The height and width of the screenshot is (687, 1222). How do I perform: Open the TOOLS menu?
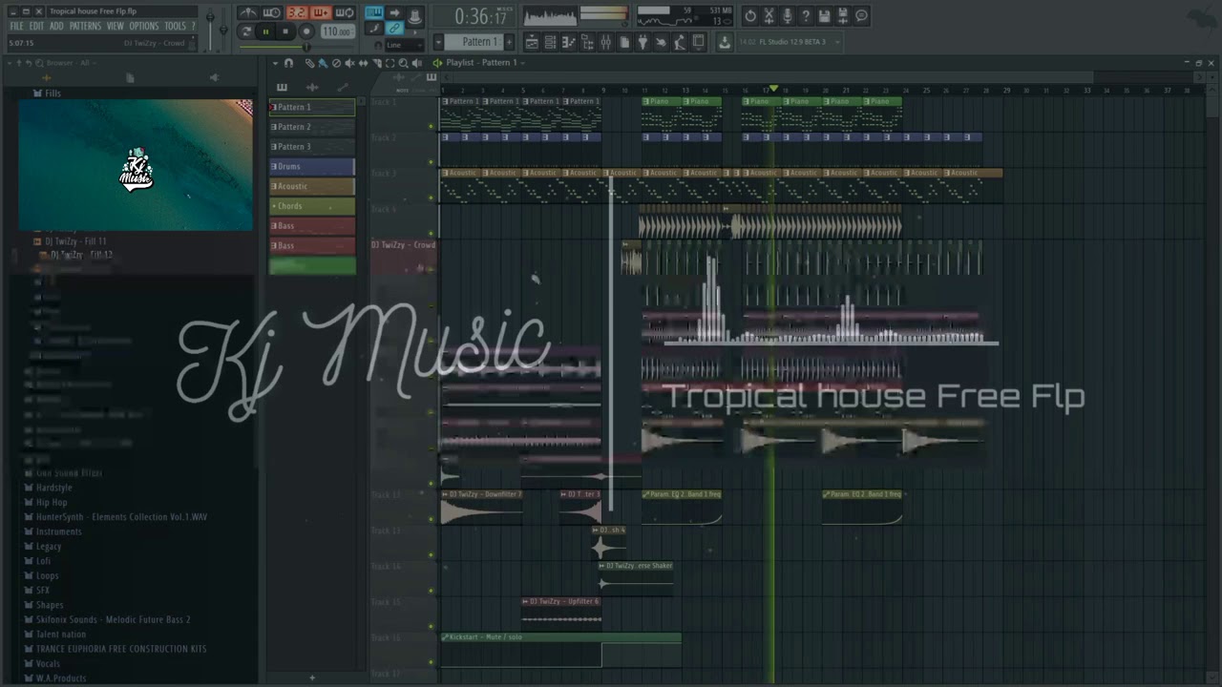175,26
